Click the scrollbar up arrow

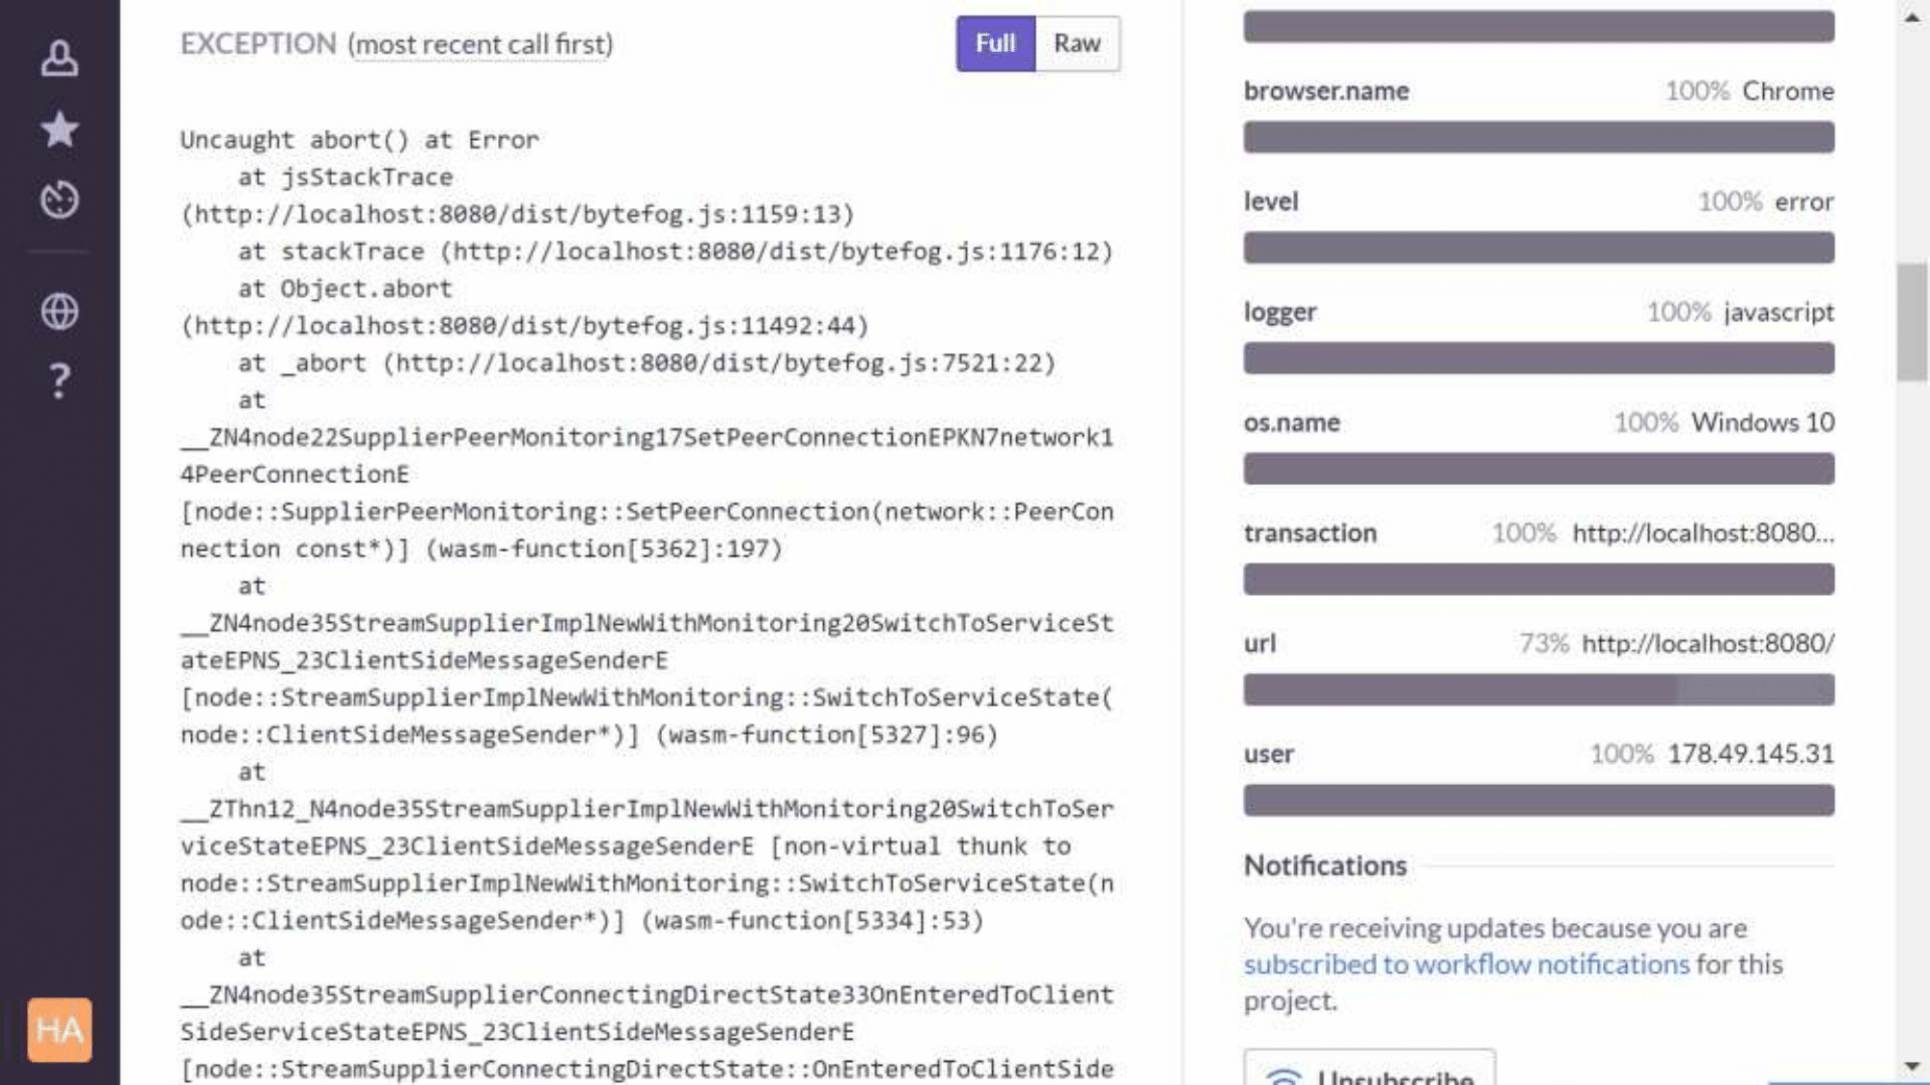coord(1912,17)
